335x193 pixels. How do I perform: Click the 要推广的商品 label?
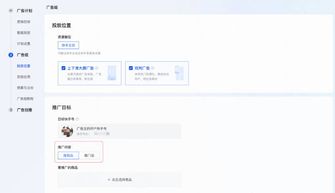click(x=68, y=168)
